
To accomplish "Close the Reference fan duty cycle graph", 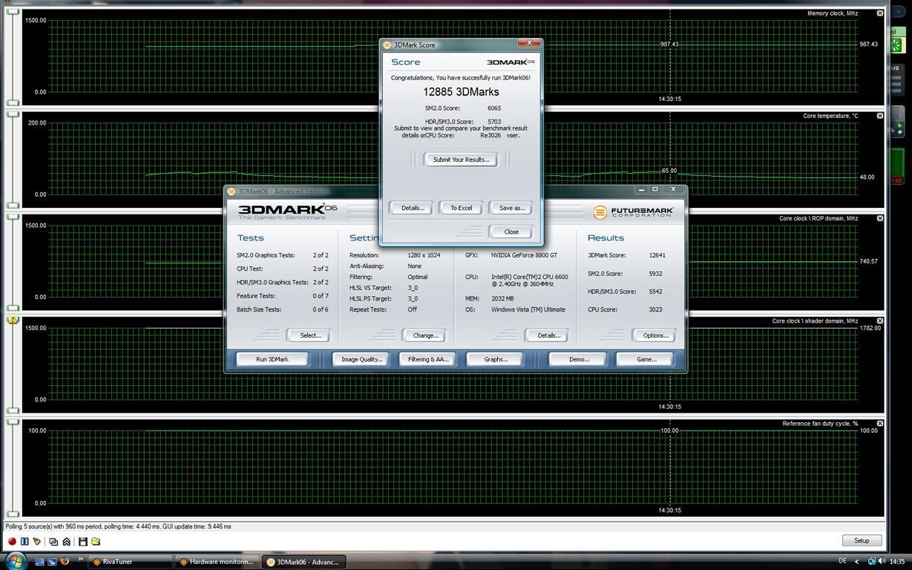I will pos(880,423).
